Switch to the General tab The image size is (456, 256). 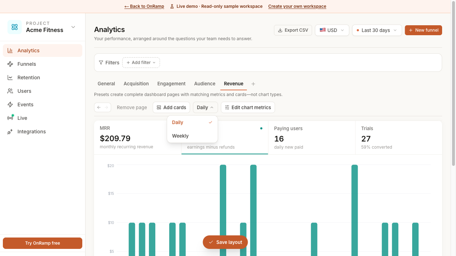coord(106,84)
